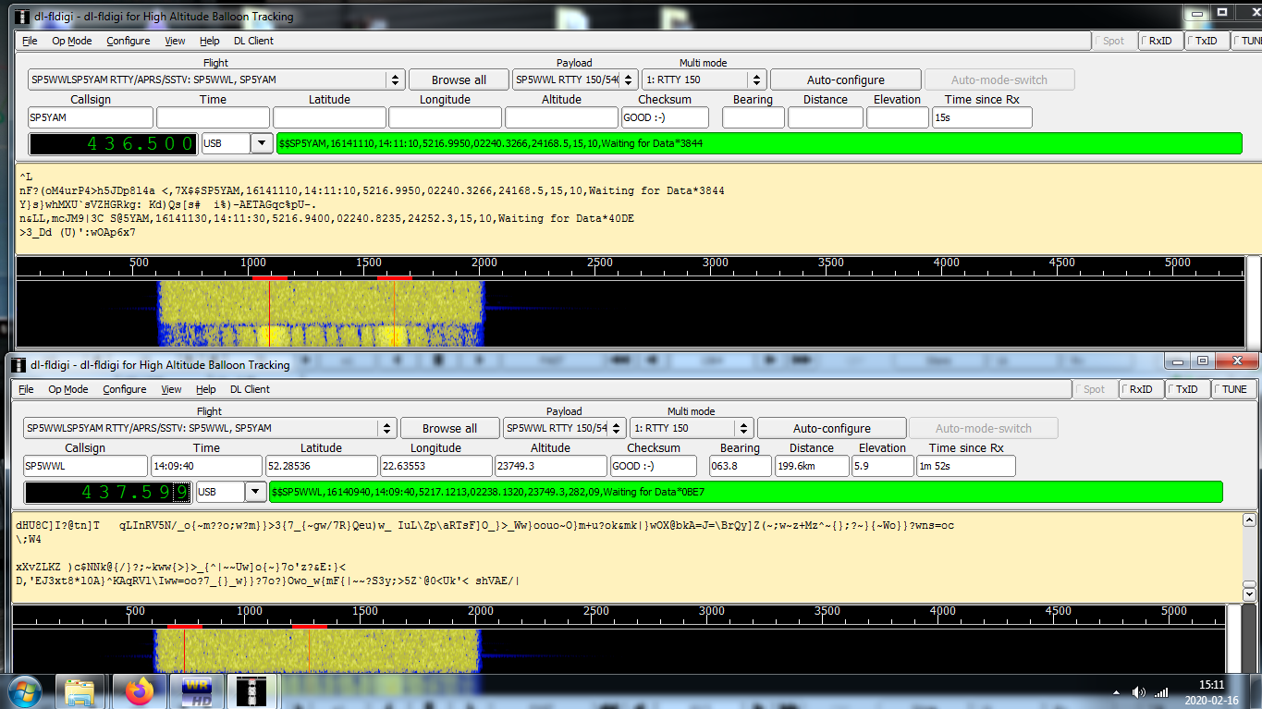The width and height of the screenshot is (1262, 709).
Task: Click the clock showing 15:11 in tray
Action: click(x=1213, y=685)
